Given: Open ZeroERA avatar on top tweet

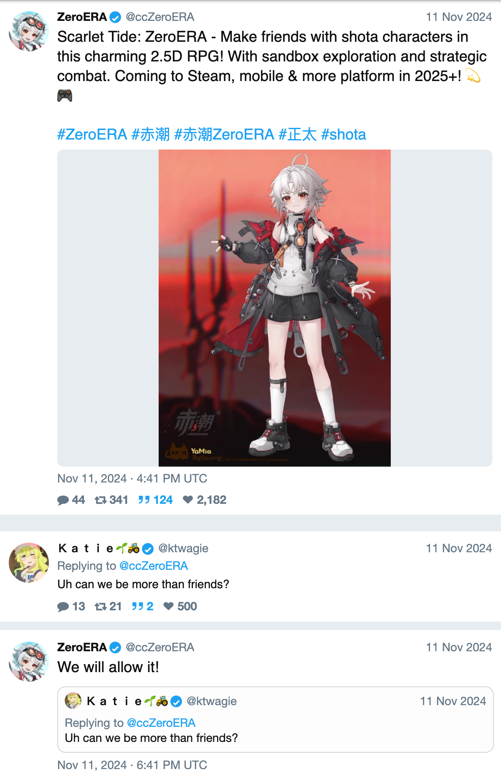Looking at the screenshot, I should pos(29,31).
